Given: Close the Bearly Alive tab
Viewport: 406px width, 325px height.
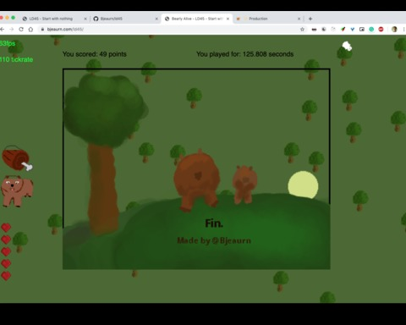Looking at the screenshot, I should (228, 19).
